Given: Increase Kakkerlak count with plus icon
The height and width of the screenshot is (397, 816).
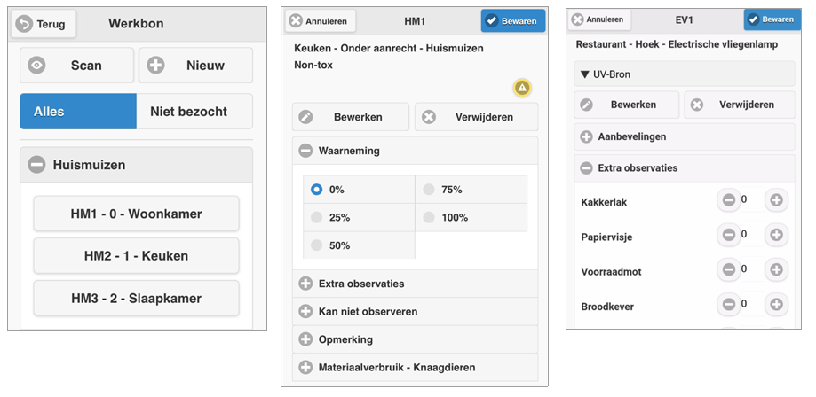Looking at the screenshot, I should [776, 200].
